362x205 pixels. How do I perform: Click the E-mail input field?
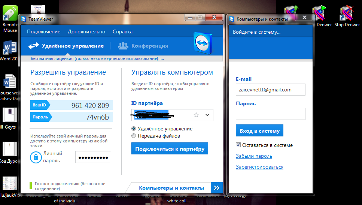tap(271, 90)
